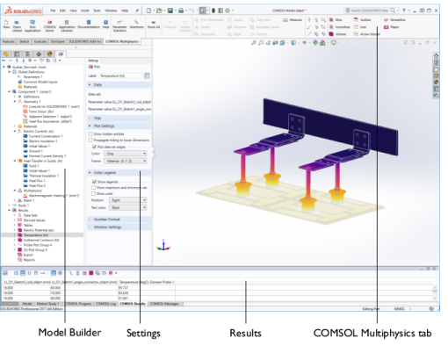Enable the Show units checkbox
The width and height of the screenshot is (448, 353).
pos(94,194)
